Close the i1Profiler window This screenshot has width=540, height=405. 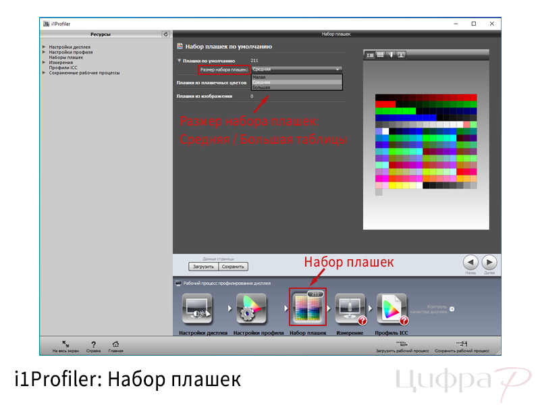[x=492, y=24]
